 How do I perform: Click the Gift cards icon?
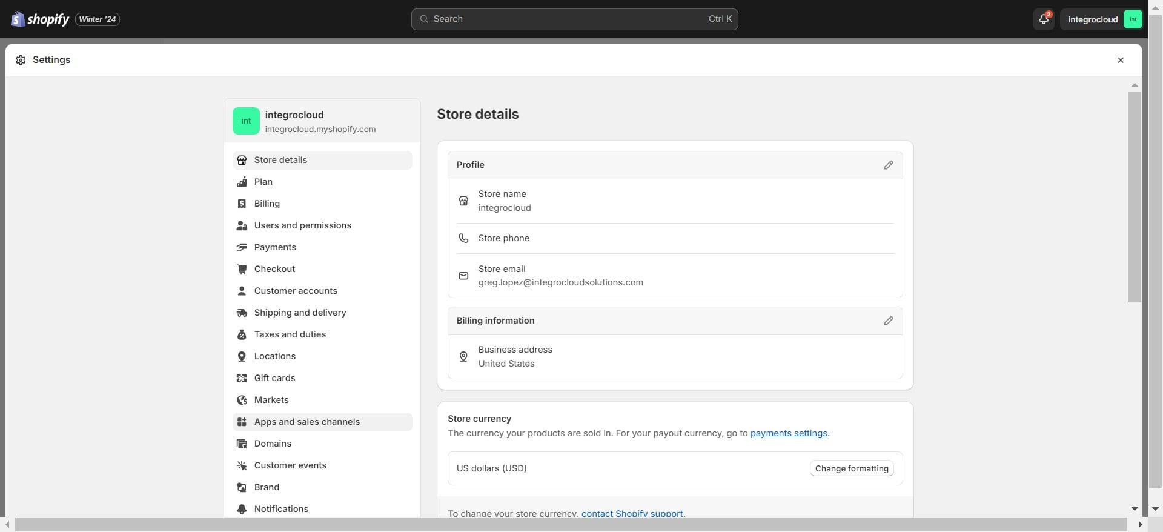tap(242, 379)
